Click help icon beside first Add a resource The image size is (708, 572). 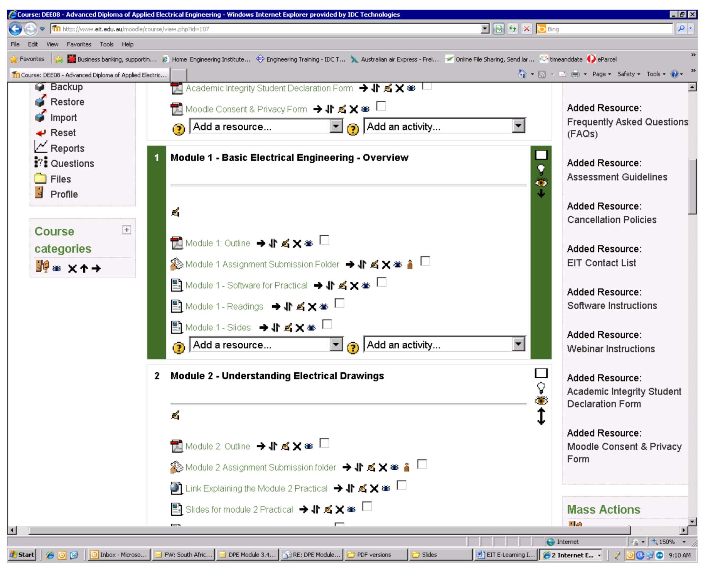click(x=179, y=129)
